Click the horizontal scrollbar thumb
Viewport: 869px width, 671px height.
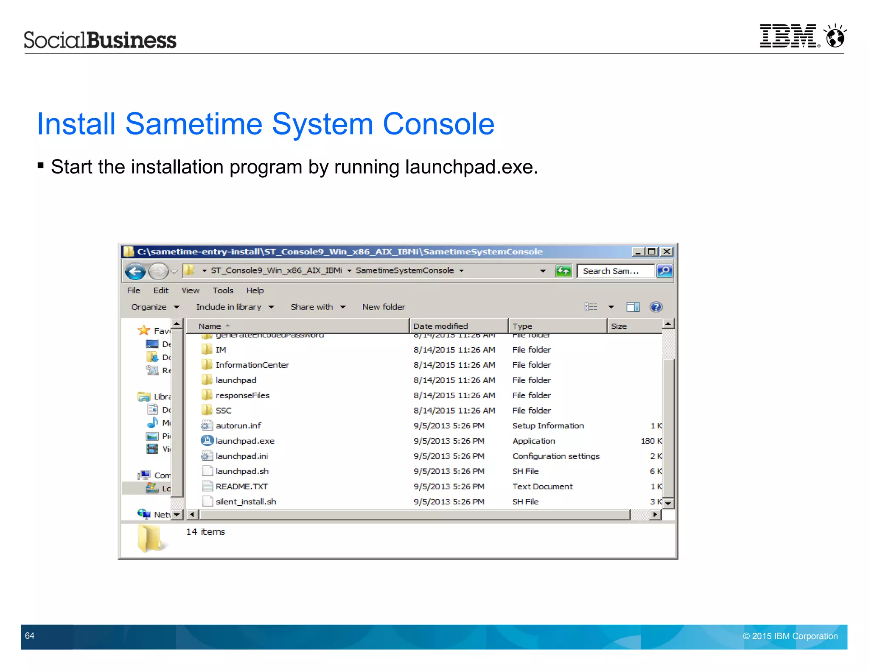point(415,514)
